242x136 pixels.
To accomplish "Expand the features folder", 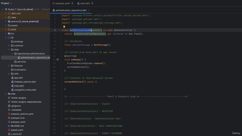I will pos(9,66).
